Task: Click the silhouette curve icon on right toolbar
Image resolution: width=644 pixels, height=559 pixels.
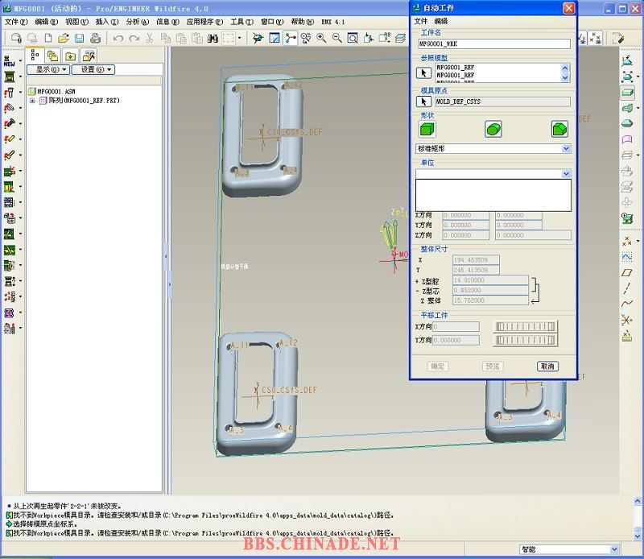Action: pyautogui.click(x=627, y=123)
